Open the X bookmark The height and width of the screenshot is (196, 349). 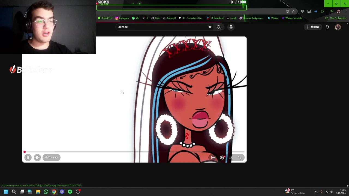click(145, 18)
